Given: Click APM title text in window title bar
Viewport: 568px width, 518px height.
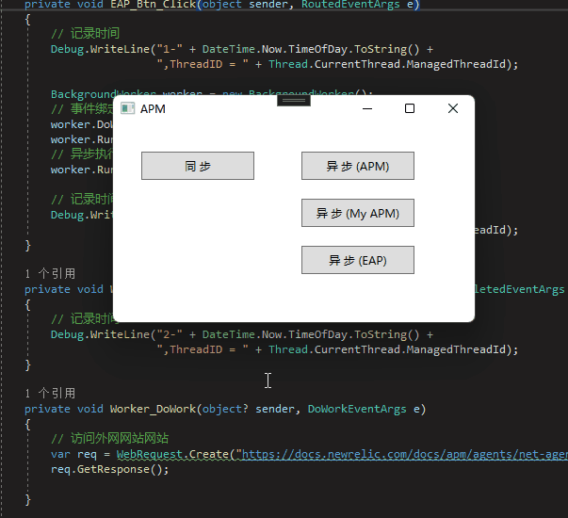Looking at the screenshot, I should coord(153,108).
